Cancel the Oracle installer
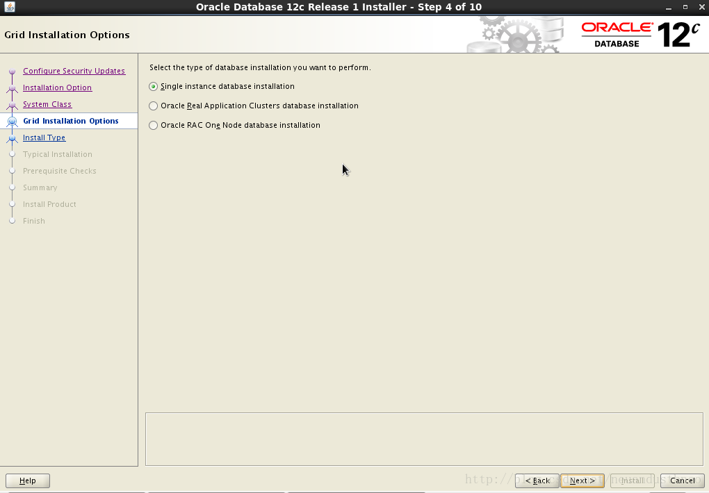The width and height of the screenshot is (709, 493). point(683,481)
